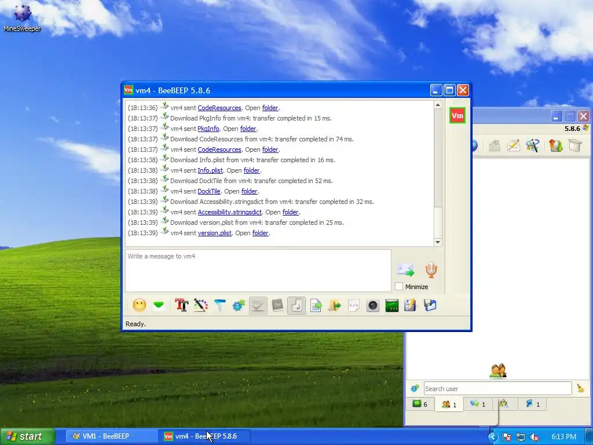
Task: Click the gray envelope icon in the VM1 window
Action: pos(495,145)
